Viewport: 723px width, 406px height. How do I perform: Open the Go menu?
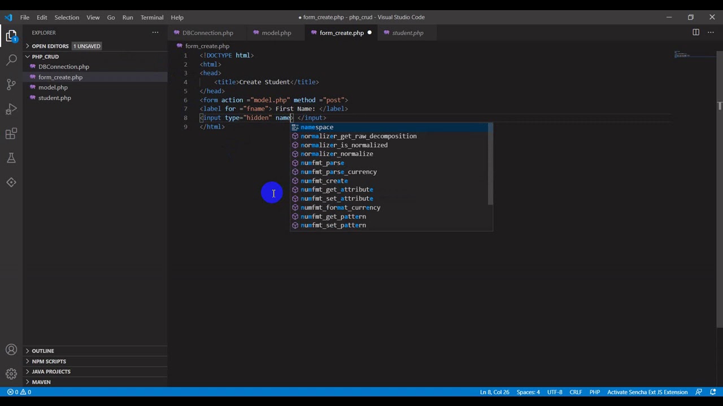pyautogui.click(x=111, y=17)
